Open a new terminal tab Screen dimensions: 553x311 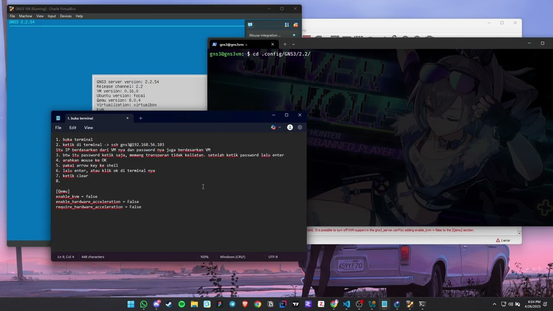[285, 44]
